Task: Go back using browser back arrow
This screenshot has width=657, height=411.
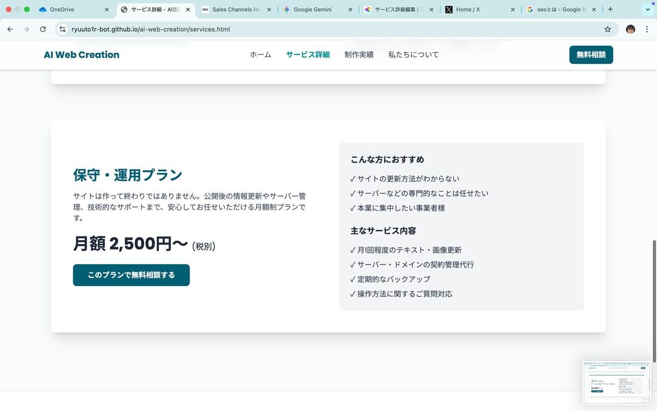Action: 10,29
